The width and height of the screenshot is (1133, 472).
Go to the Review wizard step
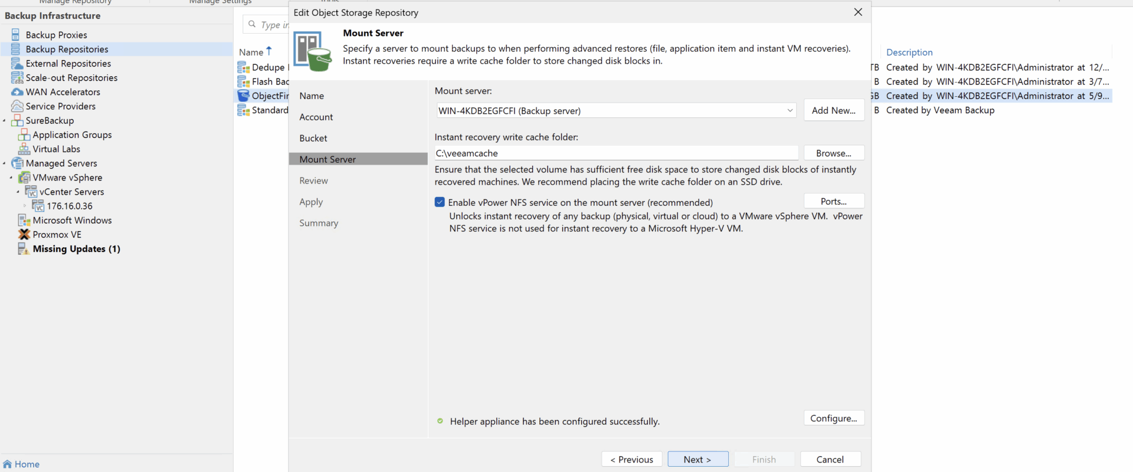(313, 181)
